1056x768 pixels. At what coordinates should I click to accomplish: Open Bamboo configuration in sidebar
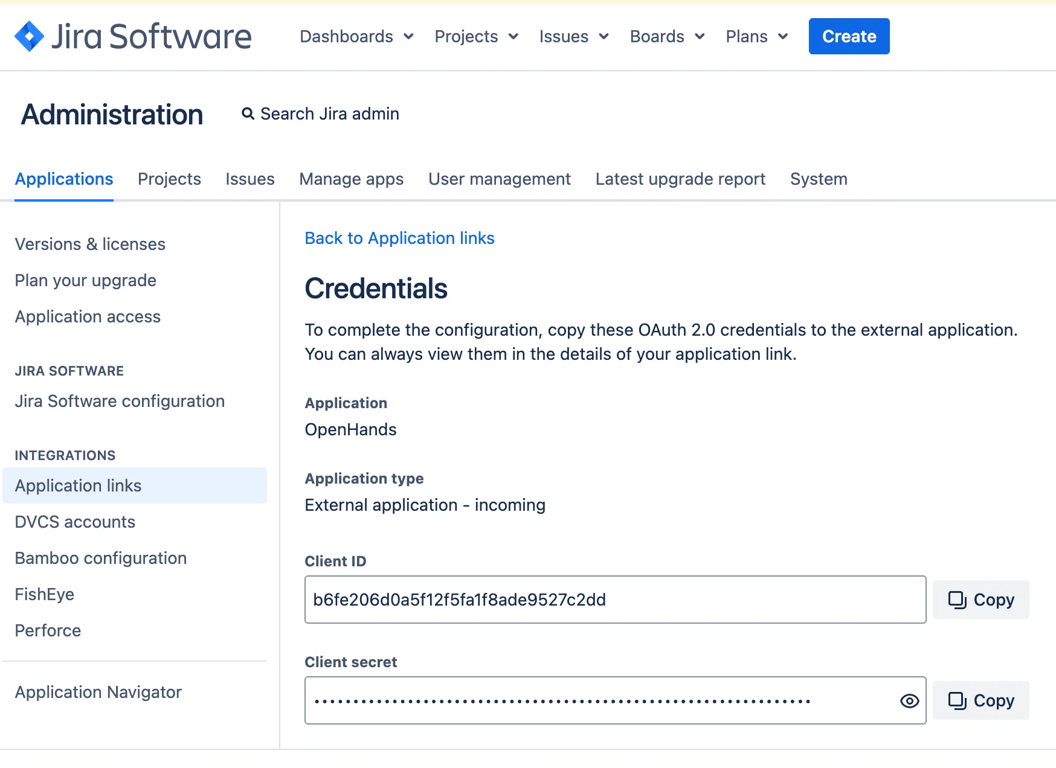[x=101, y=558]
